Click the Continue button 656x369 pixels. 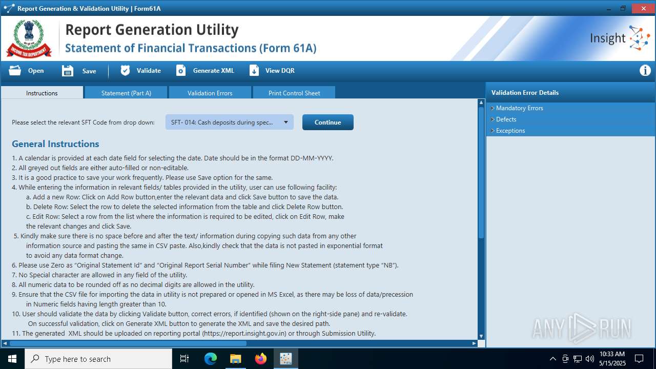[328, 122]
